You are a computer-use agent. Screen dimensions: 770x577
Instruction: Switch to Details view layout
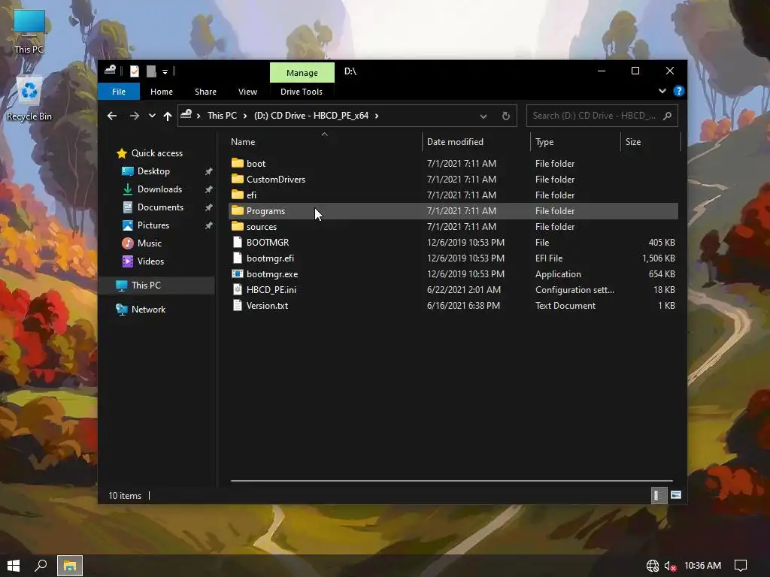(658, 495)
